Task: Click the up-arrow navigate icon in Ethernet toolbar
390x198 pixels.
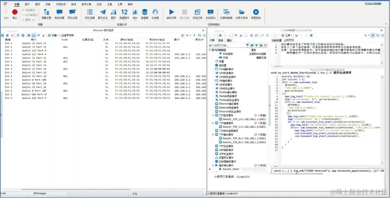Action: point(43,36)
